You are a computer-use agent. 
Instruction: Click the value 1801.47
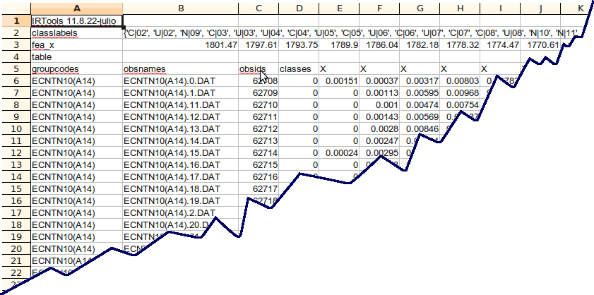point(181,45)
